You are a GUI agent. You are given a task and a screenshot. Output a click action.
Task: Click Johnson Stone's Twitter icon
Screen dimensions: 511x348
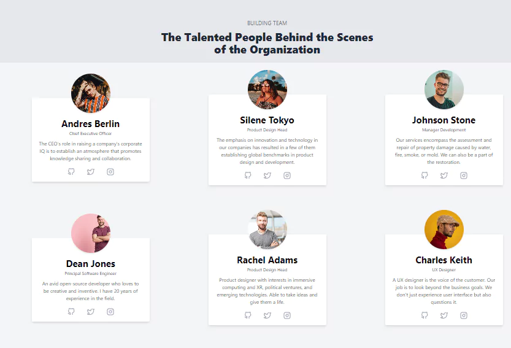444,175
